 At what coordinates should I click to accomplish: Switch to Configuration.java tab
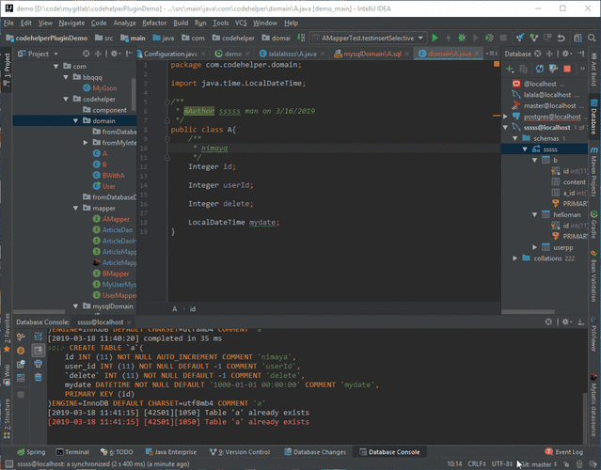pos(170,54)
